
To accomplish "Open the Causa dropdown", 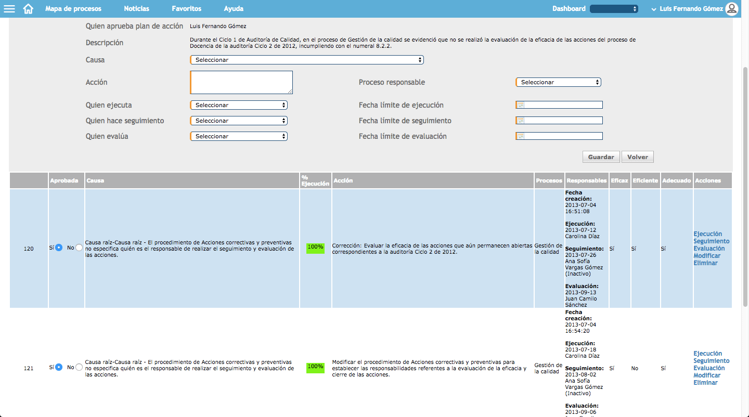I will click(x=307, y=60).
